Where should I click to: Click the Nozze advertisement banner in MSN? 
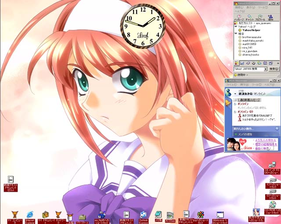(252, 144)
